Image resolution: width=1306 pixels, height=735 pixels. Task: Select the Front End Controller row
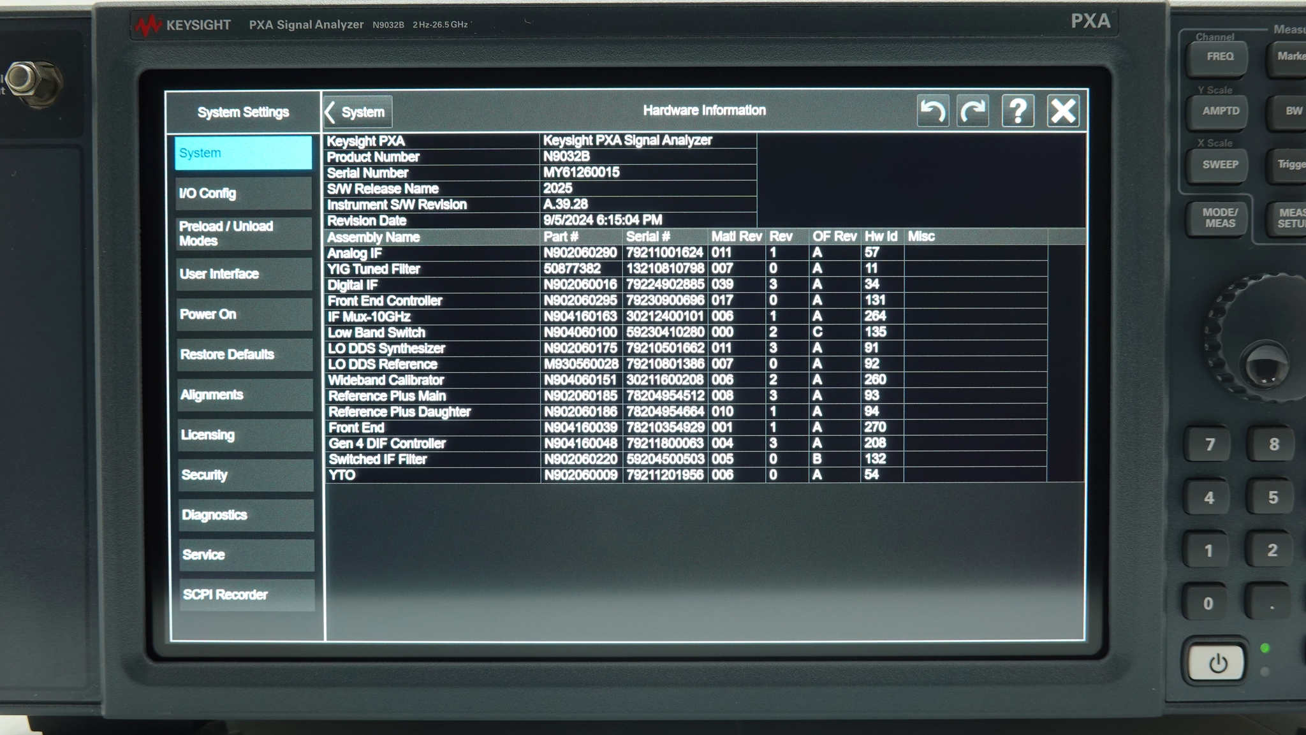pyautogui.click(x=686, y=301)
